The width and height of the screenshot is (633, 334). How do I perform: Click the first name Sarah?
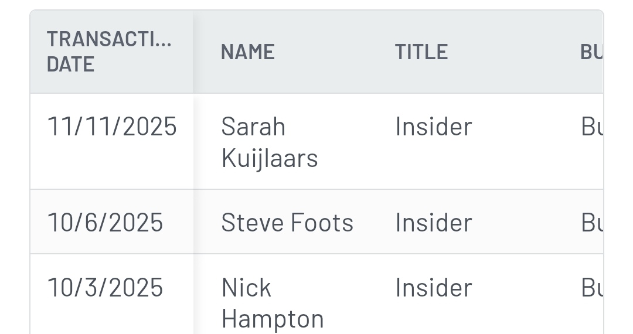pos(253,127)
